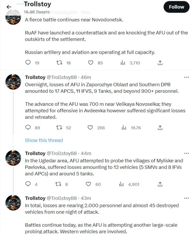Open more options on Ugledar tweet
The height and width of the screenshot is (234, 194).
coord(186,153)
